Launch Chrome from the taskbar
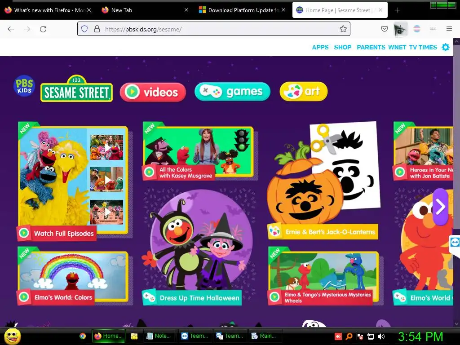The height and width of the screenshot is (345, 460). [83, 336]
